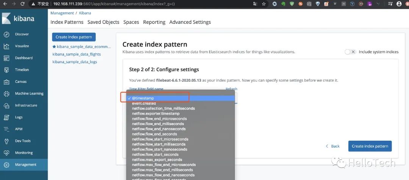Screen dimensions: 409x180
Task: Open Logs icon in sidebar
Action: [6, 117]
